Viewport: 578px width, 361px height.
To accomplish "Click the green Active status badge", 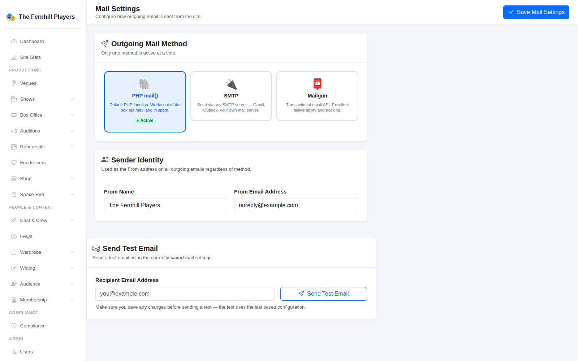I will pyautogui.click(x=145, y=121).
